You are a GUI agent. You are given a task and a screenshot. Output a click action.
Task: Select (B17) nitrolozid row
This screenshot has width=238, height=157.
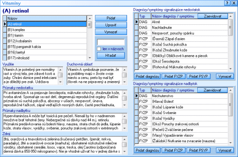coord(47,58)
